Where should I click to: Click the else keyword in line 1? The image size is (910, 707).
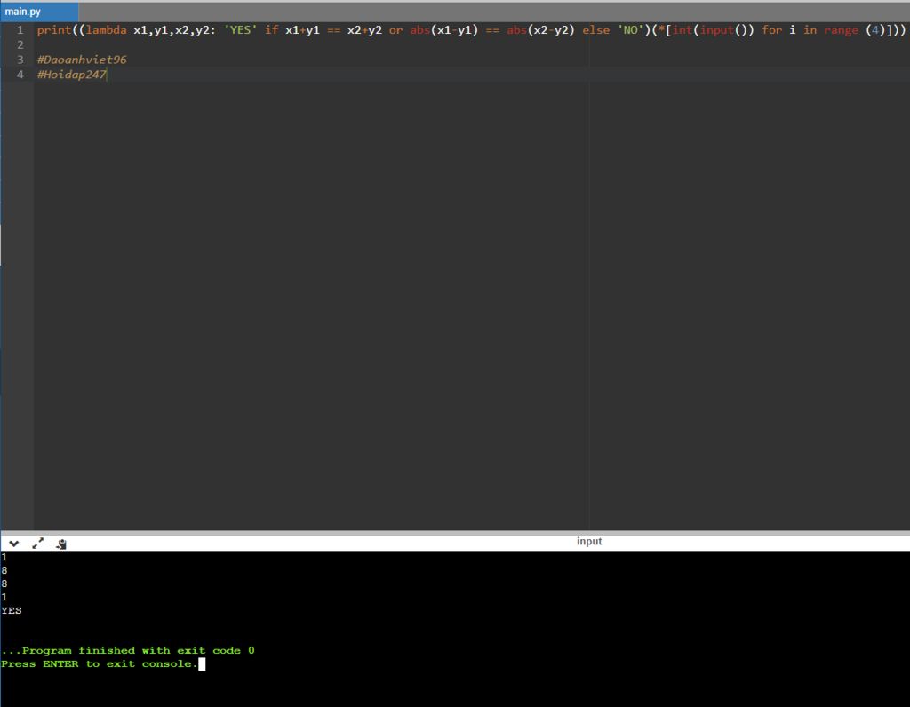tap(596, 30)
